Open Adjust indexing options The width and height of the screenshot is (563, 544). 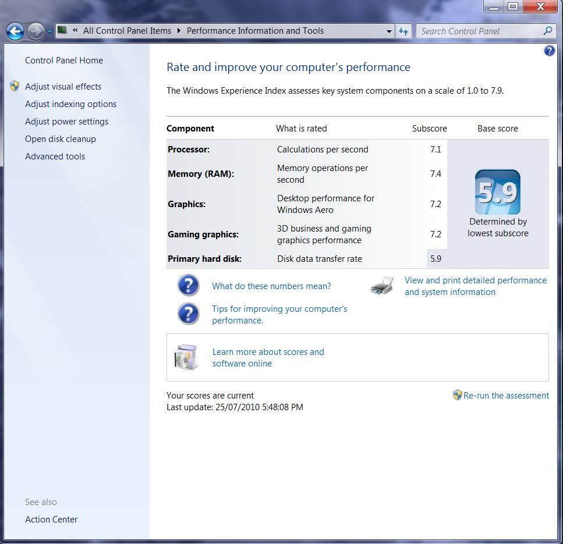[70, 104]
